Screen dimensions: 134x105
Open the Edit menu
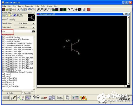(9, 6)
